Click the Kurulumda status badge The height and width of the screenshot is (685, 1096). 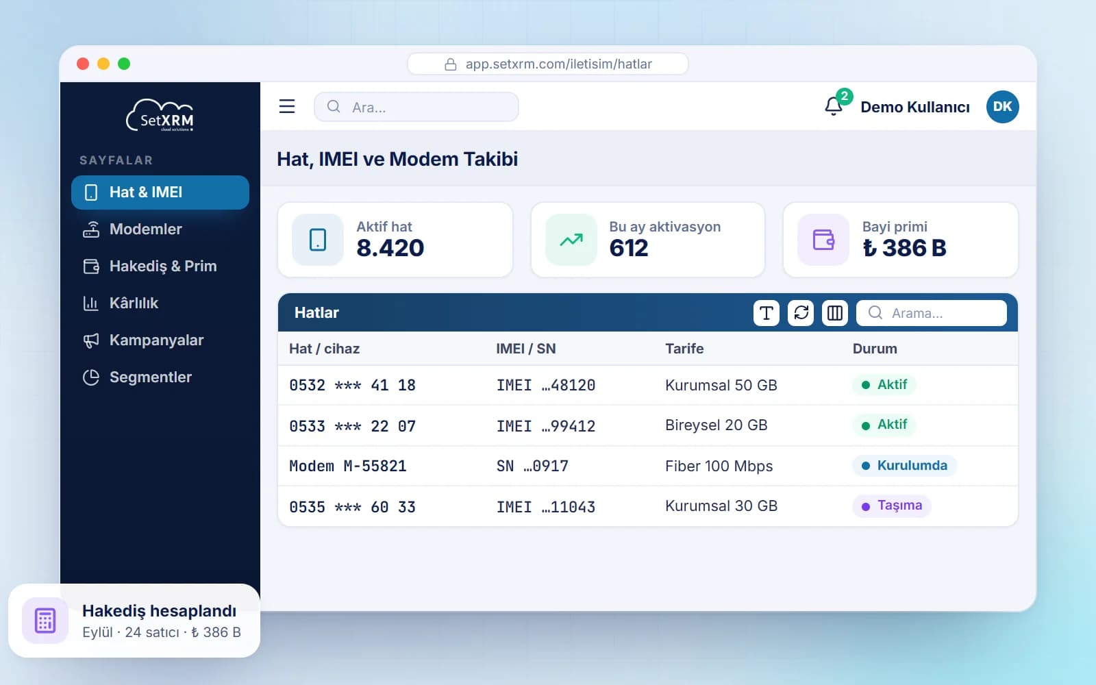click(x=904, y=466)
